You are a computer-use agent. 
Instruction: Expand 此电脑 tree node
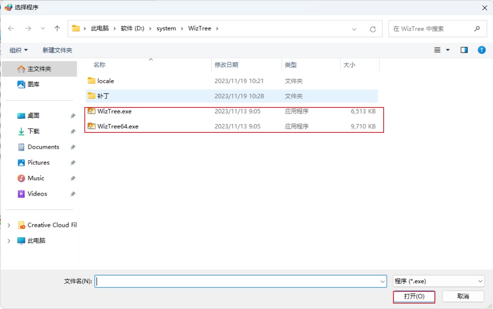pos(9,241)
